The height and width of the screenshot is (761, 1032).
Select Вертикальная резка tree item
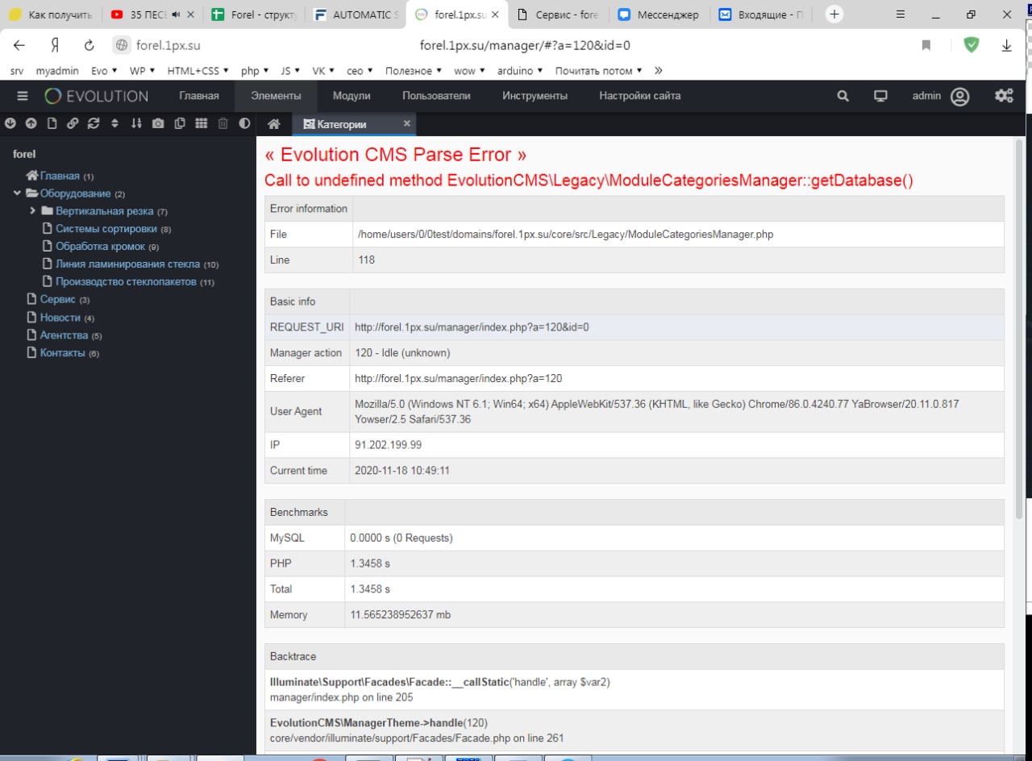105,211
